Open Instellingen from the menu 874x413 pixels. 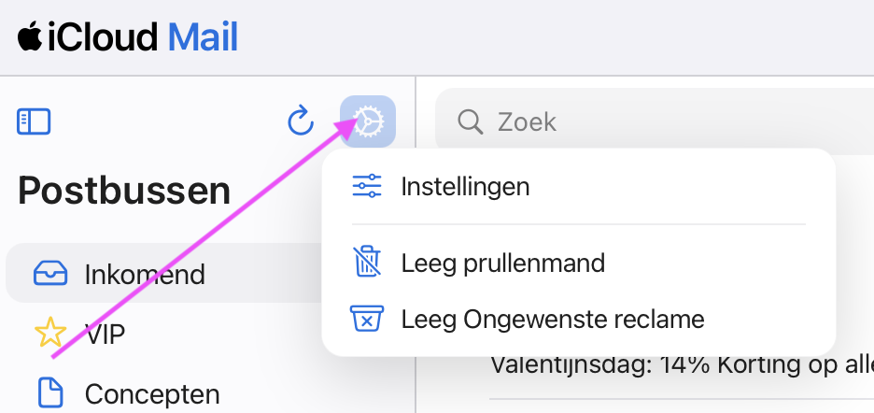pyautogui.click(x=465, y=187)
